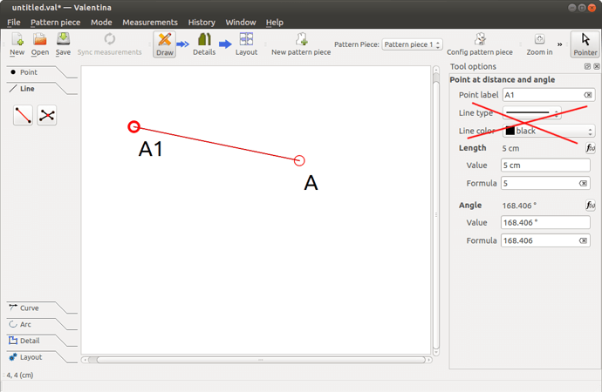Select the Point at line intersection tool
This screenshot has width=602, height=392.
(x=47, y=115)
